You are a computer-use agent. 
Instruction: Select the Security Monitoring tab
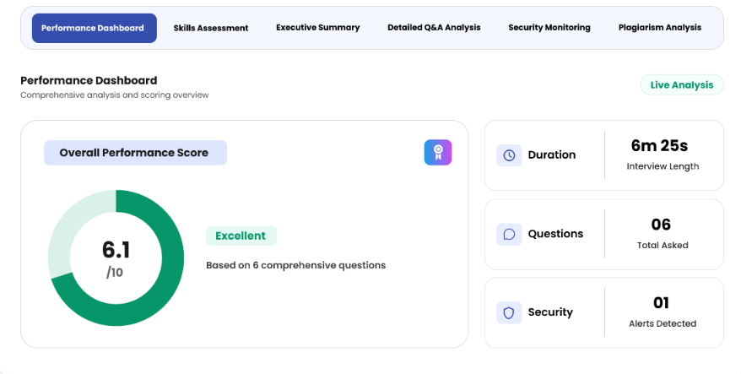(549, 28)
